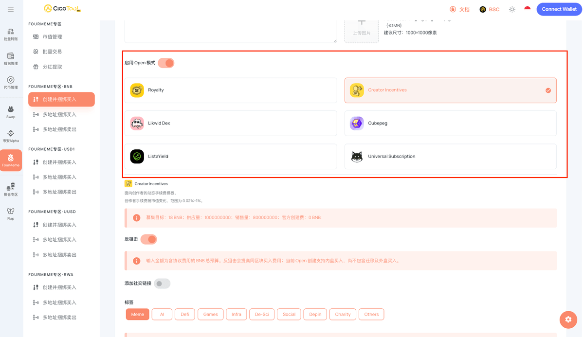
Task: Select the Games tag
Action: 210,314
